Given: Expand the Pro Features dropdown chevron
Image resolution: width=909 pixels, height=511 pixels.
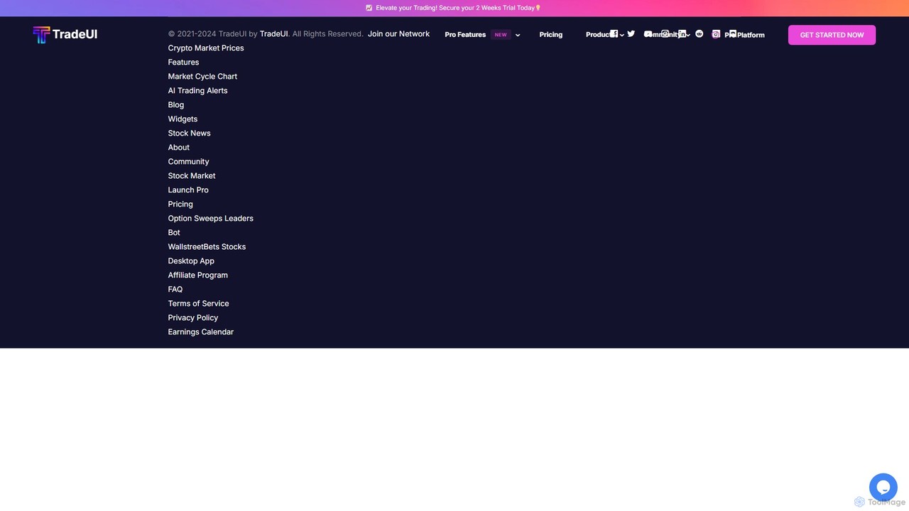Looking at the screenshot, I should (518, 35).
